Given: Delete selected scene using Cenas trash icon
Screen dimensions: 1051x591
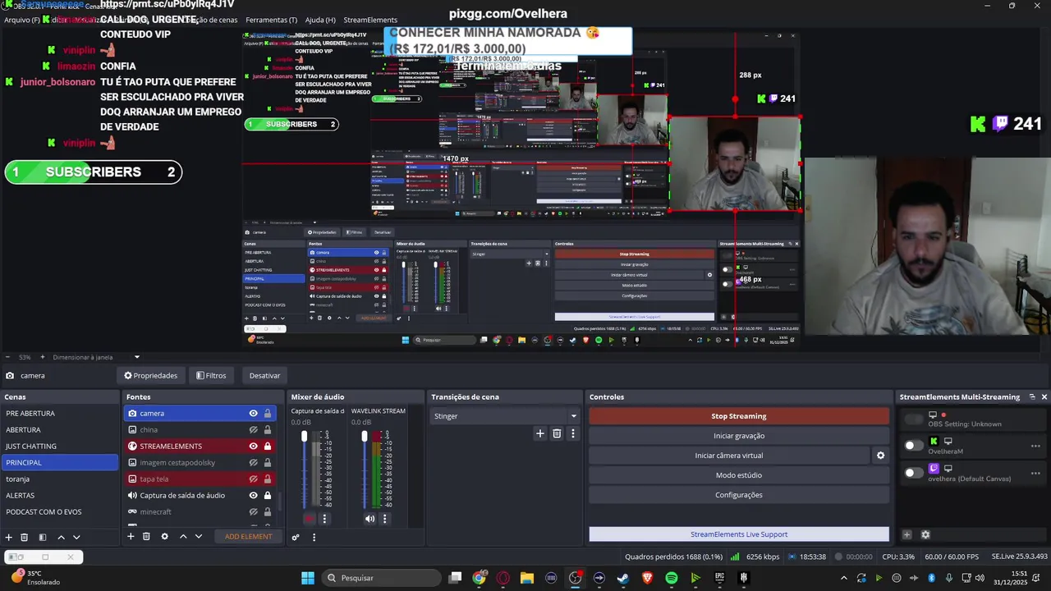Looking at the screenshot, I should (25, 537).
